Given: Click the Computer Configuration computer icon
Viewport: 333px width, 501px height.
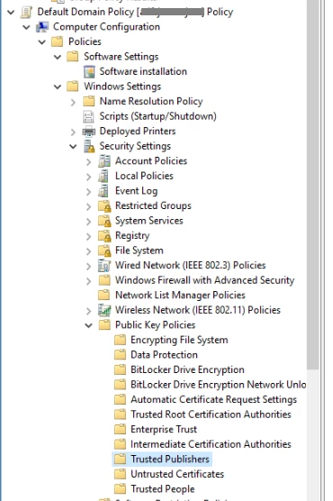Looking at the screenshot, I should 42,27.
